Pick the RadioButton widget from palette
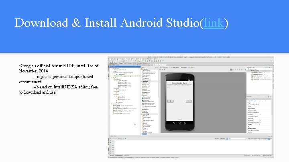This screenshot has height=162, width=289. 146,92
